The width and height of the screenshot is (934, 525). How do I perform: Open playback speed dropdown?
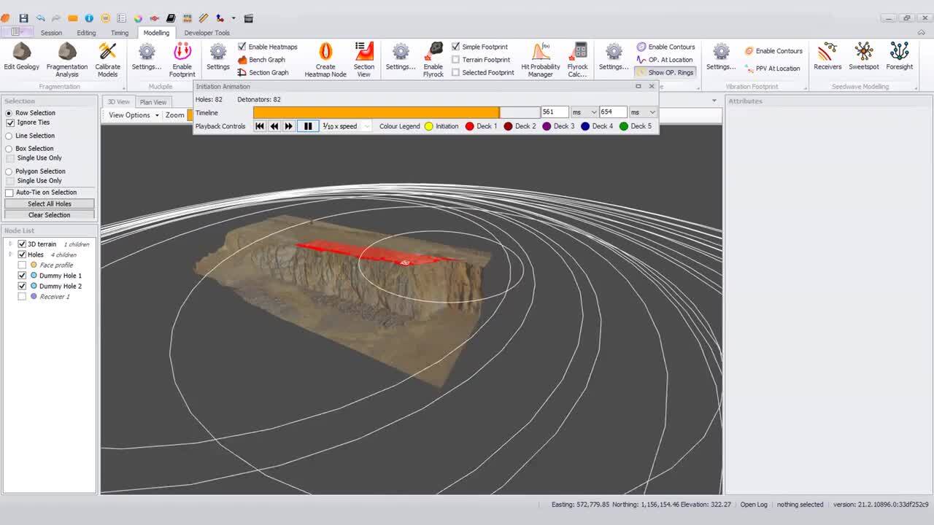point(366,126)
